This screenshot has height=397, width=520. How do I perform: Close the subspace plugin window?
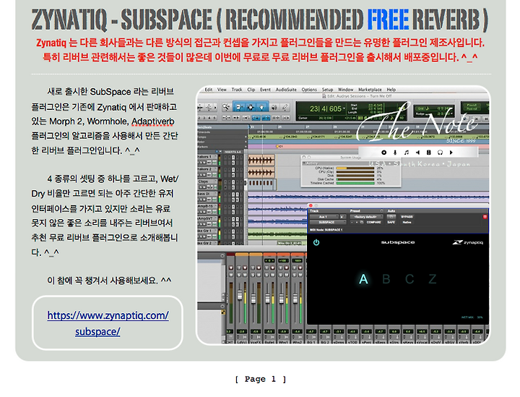(311, 205)
